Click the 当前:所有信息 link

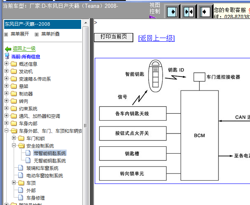coord(26,57)
